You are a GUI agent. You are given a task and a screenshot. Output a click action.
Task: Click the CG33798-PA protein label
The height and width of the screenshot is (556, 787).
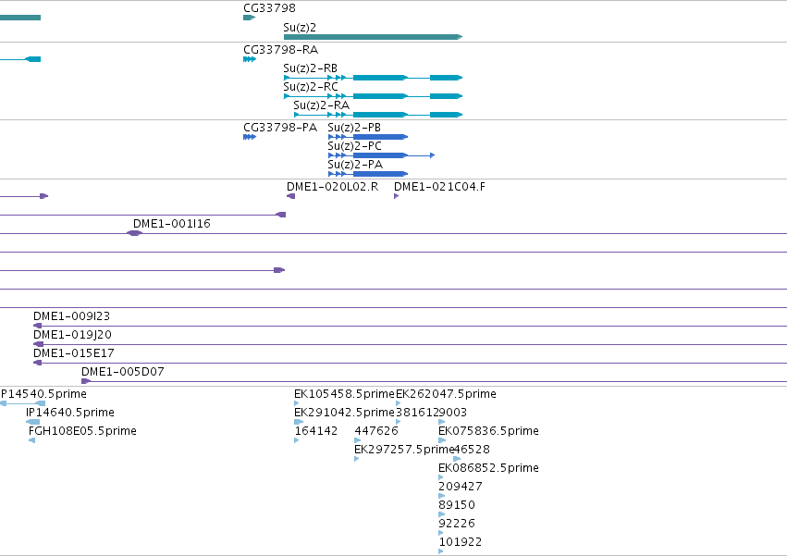(x=280, y=128)
